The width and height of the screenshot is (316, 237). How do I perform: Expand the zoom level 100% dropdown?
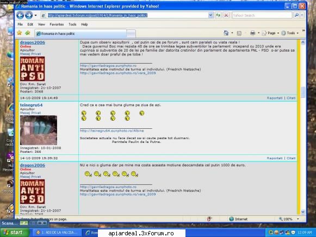(298, 219)
